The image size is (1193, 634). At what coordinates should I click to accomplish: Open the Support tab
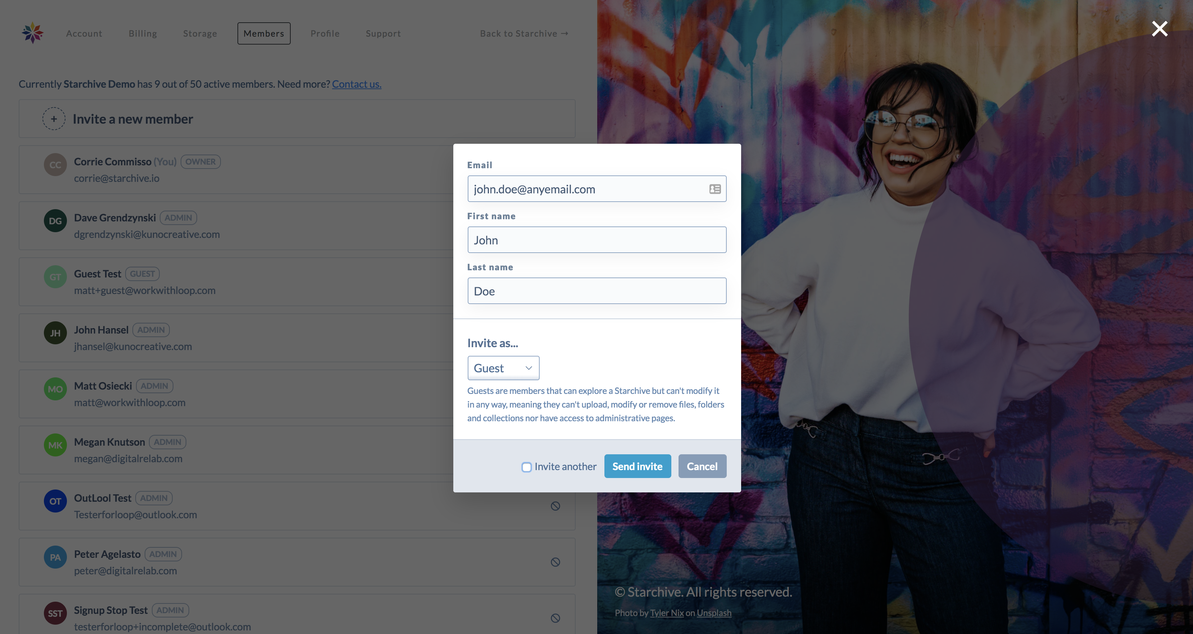383,33
